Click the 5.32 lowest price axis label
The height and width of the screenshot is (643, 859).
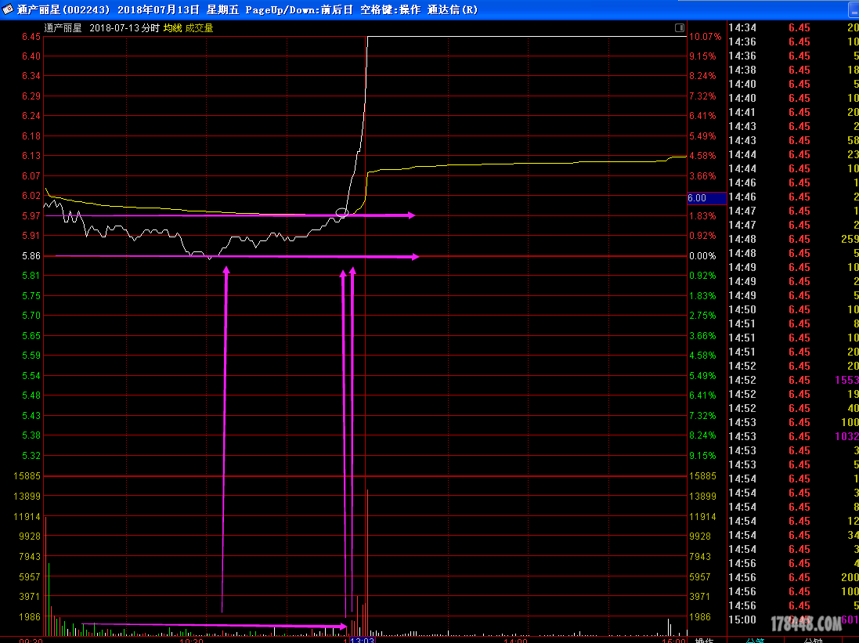pos(31,456)
